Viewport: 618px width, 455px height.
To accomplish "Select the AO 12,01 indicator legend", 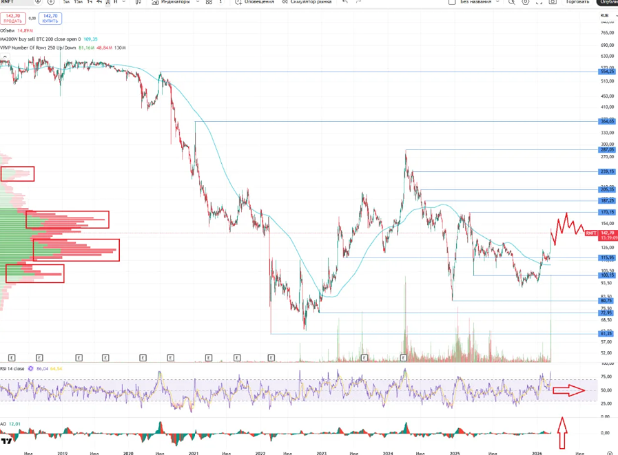I will [10, 424].
